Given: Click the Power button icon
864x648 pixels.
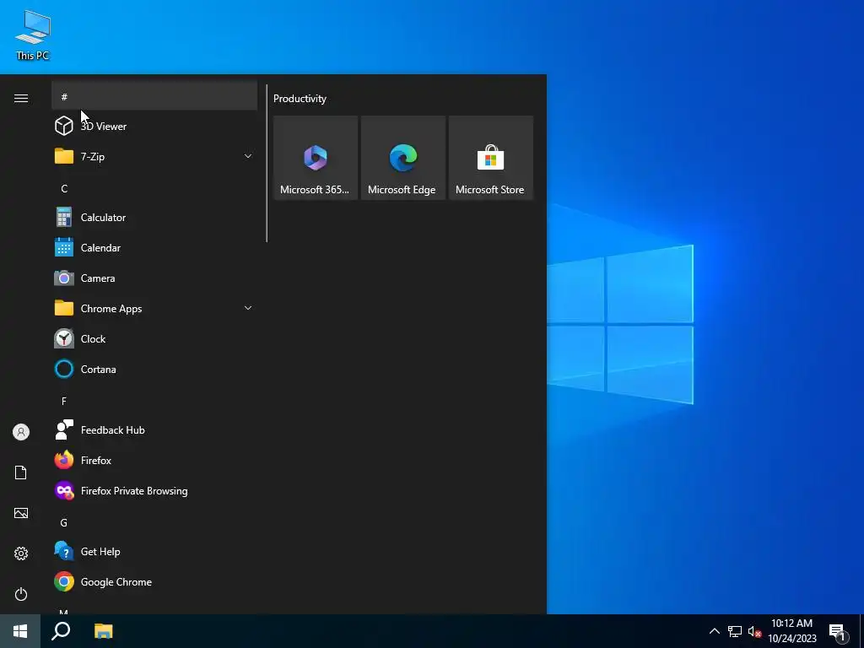Looking at the screenshot, I should 21,594.
